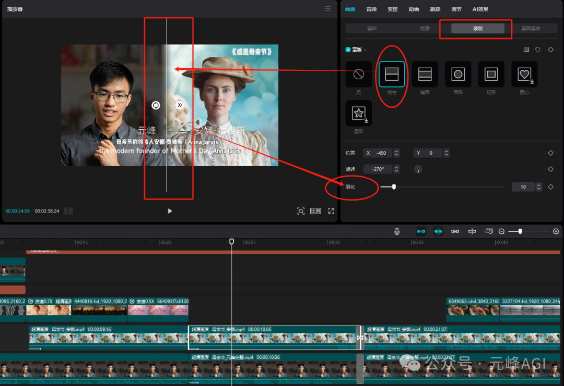
Task: Select the 星形 star mask shape
Action: pos(359,114)
